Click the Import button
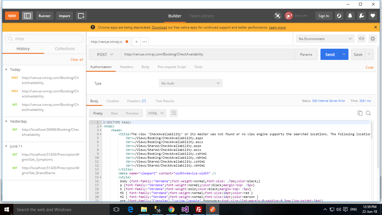This screenshot has width=382, height=215. coord(65,16)
